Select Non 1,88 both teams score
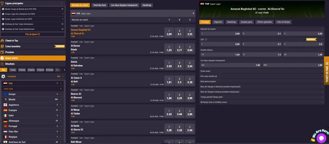This screenshot has height=144, width=329. [x=293, y=65]
